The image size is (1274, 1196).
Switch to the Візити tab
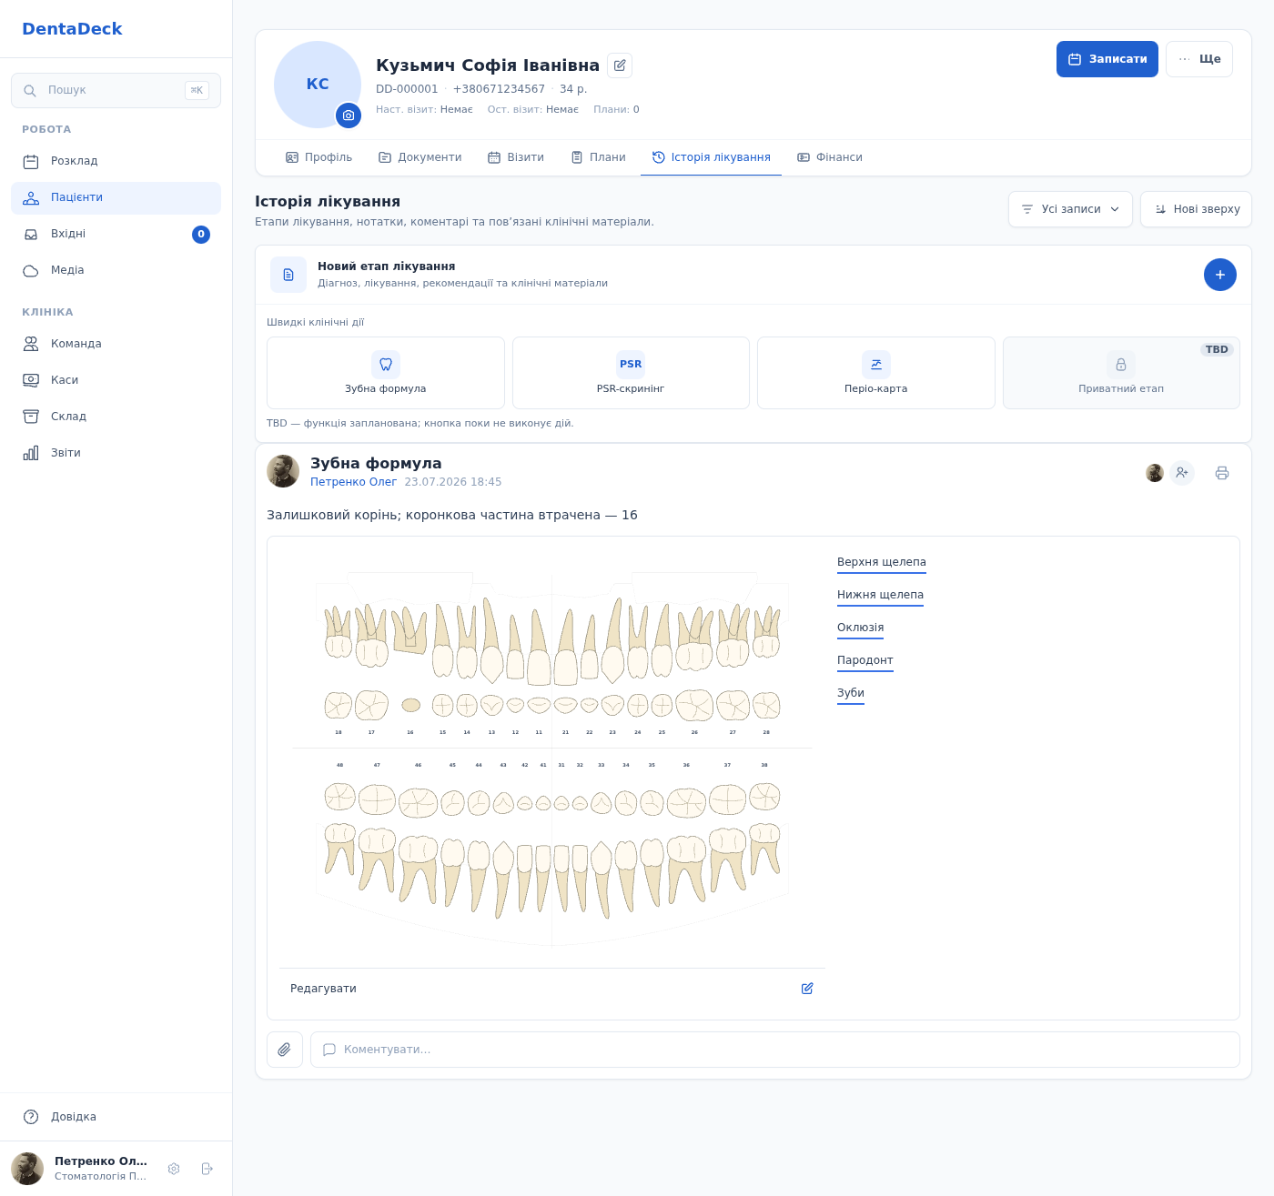(x=516, y=157)
